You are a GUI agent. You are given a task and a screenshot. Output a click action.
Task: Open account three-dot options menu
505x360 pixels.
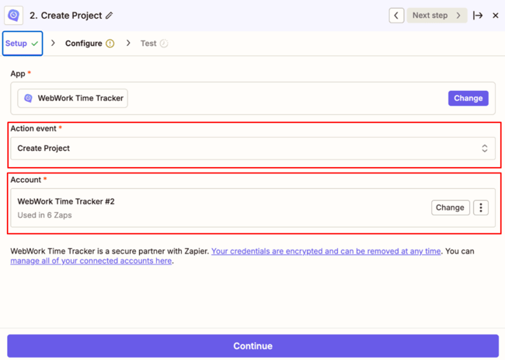(x=480, y=208)
